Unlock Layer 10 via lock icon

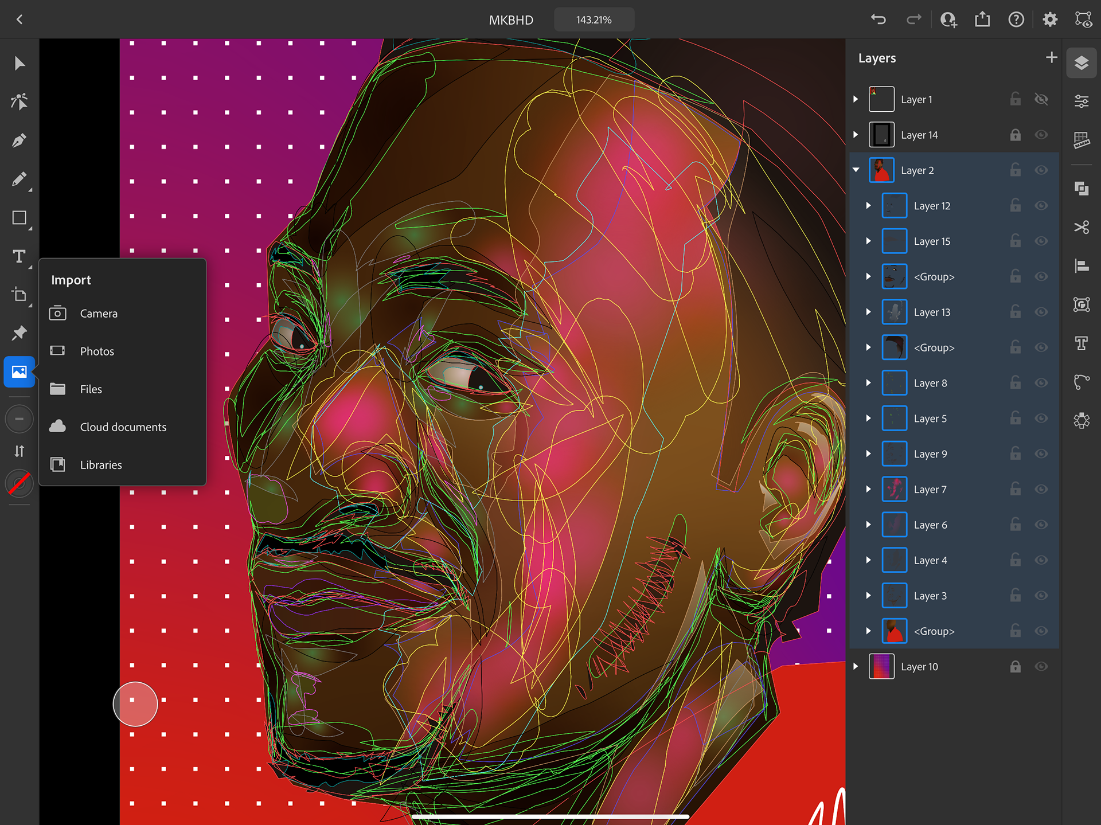click(1015, 666)
